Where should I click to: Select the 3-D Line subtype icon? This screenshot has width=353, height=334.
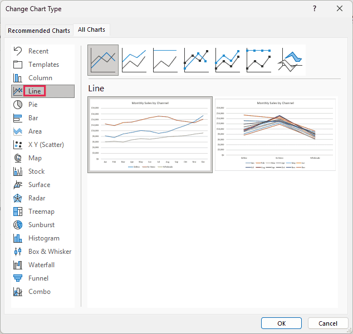click(x=290, y=60)
